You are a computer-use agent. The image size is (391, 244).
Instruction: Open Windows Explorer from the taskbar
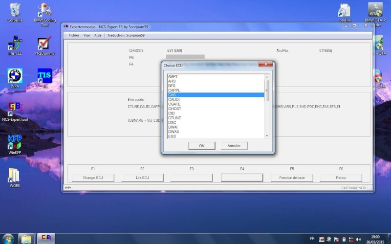pos(26,239)
